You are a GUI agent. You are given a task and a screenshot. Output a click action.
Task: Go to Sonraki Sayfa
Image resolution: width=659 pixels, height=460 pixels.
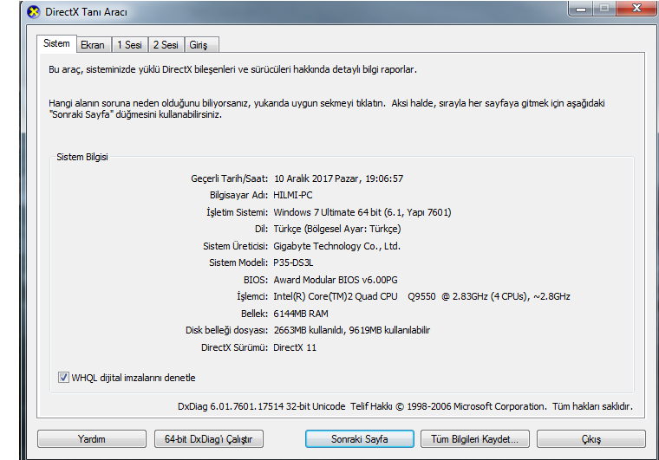coord(359,439)
